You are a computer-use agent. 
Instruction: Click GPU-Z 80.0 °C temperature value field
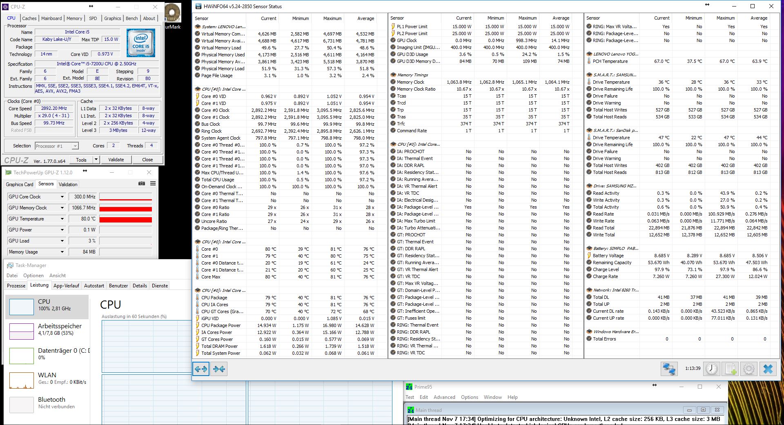click(x=84, y=219)
